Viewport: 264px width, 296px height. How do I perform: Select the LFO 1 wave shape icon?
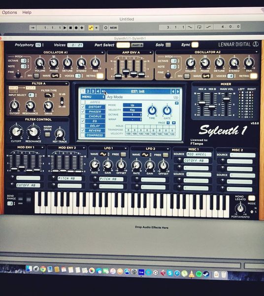coord(103,154)
